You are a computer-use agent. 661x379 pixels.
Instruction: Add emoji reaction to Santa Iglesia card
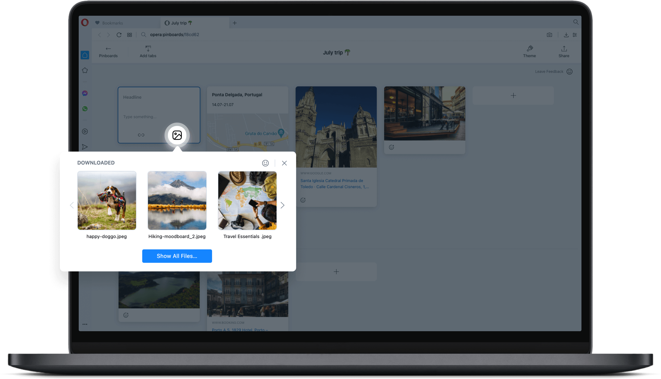pos(303,200)
